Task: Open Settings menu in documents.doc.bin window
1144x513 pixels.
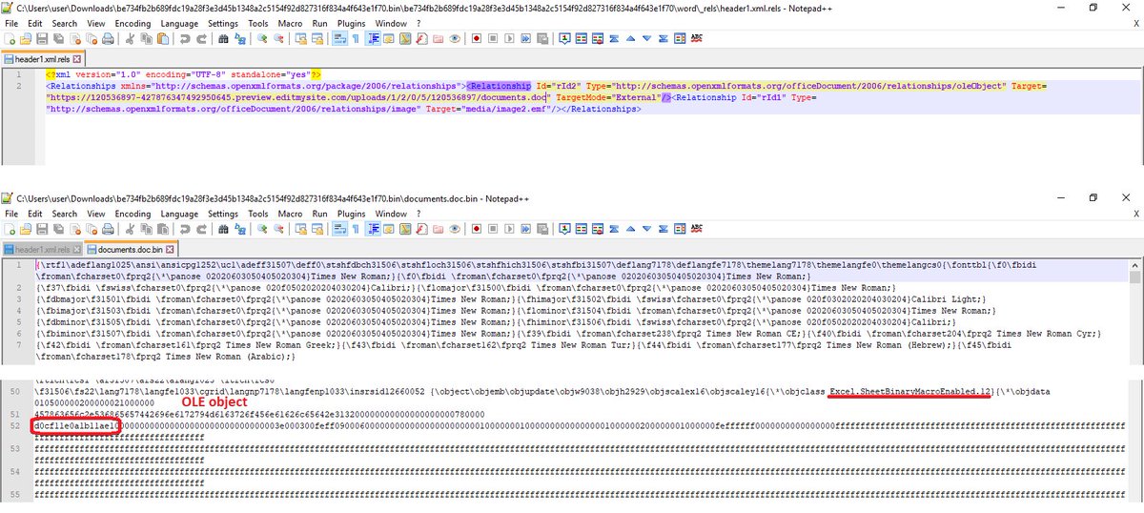Action: coord(225,214)
